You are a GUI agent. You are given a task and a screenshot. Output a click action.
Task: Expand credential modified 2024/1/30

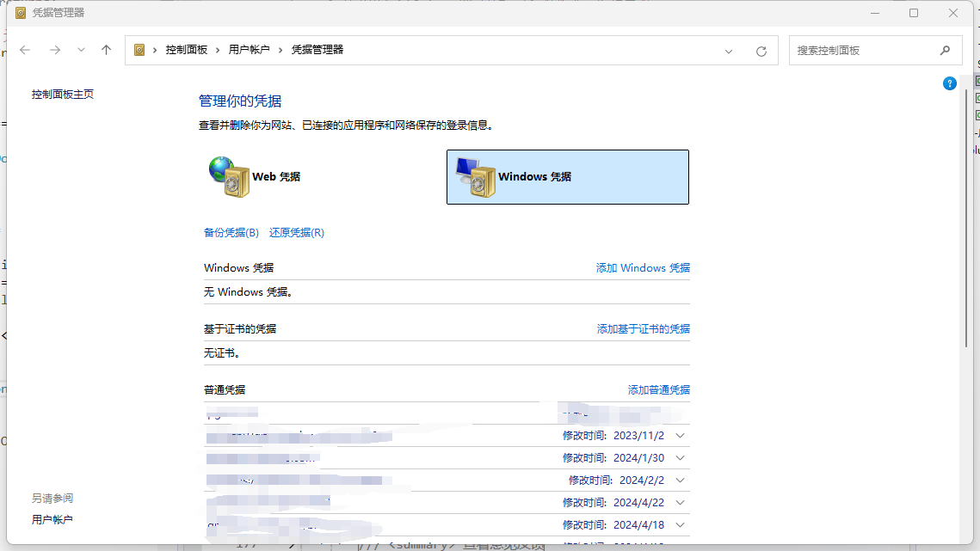point(680,458)
